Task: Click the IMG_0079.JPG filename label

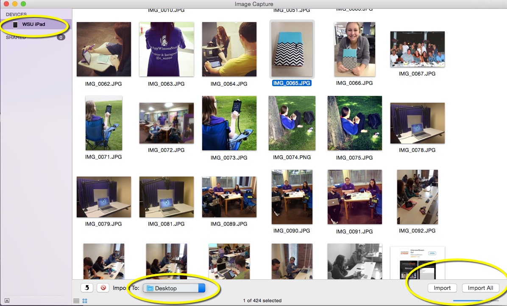Action: click(x=103, y=224)
